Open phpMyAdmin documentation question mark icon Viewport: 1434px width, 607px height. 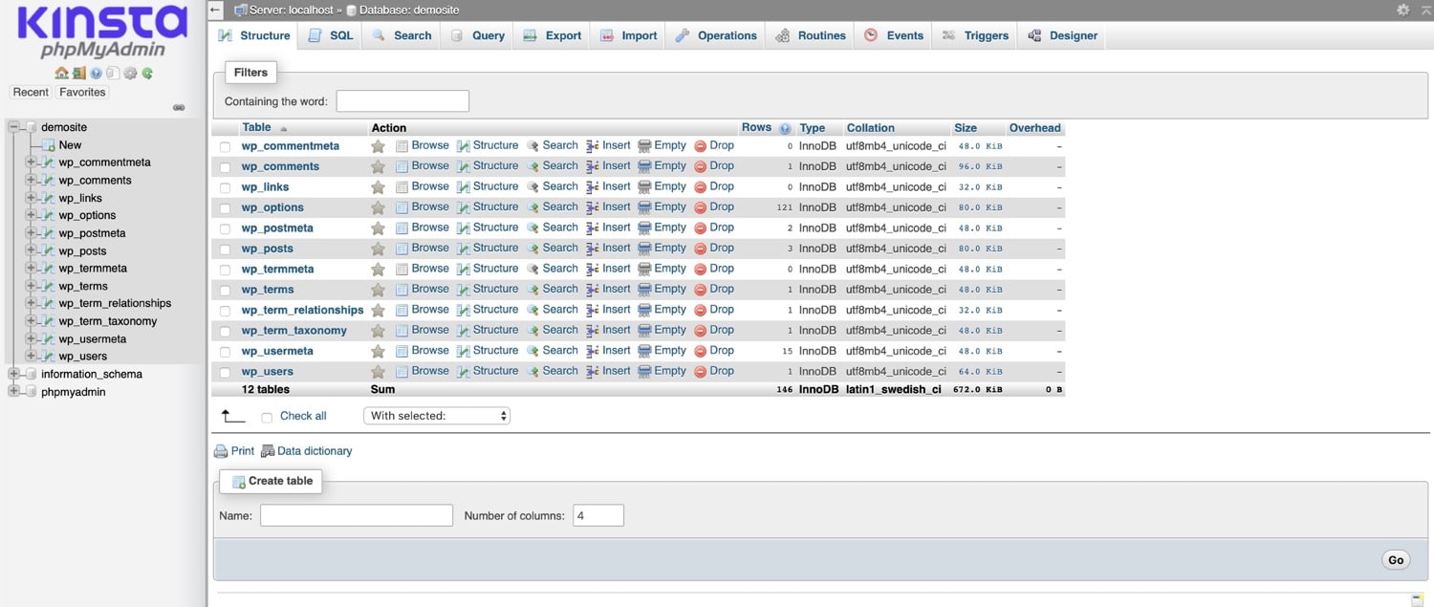[96, 73]
